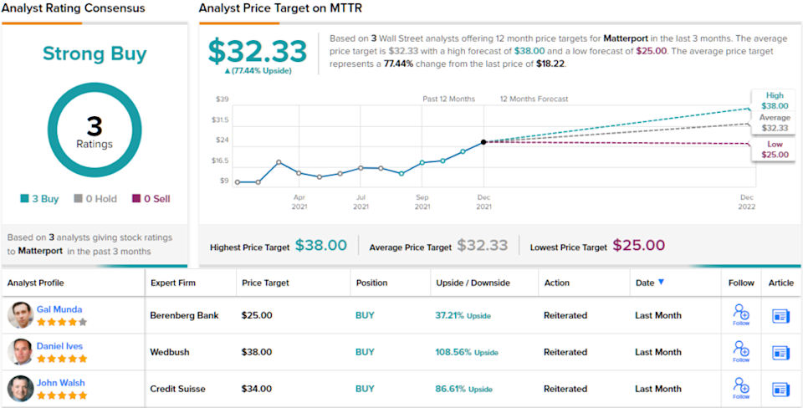Click the Price Target column header
The image size is (803, 408).
[265, 283]
